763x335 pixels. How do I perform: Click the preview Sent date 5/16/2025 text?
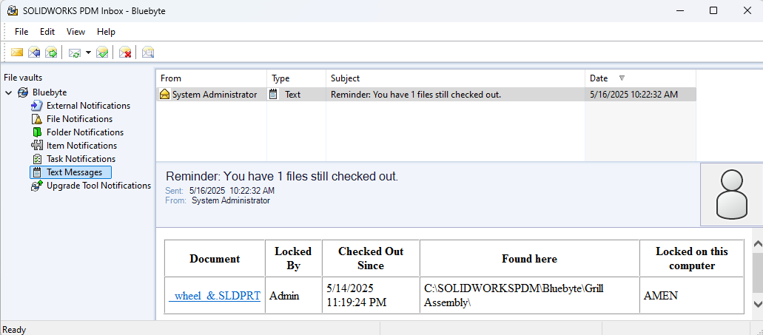click(x=232, y=191)
